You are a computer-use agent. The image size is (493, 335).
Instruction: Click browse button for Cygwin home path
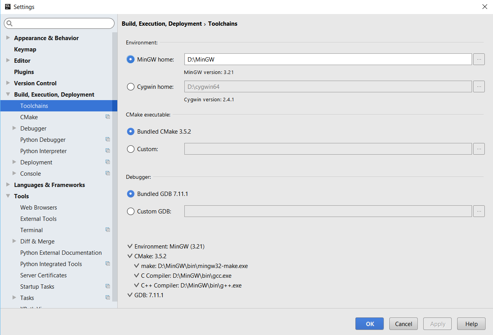(479, 86)
